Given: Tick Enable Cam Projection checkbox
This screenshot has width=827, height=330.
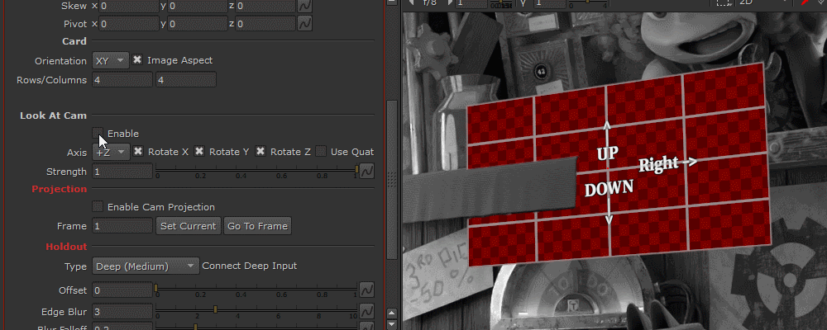Looking at the screenshot, I should 98,207.
